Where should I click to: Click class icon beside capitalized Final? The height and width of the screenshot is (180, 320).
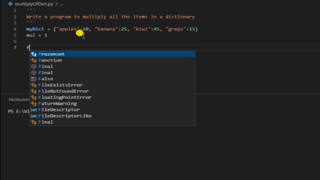coord(34,122)
